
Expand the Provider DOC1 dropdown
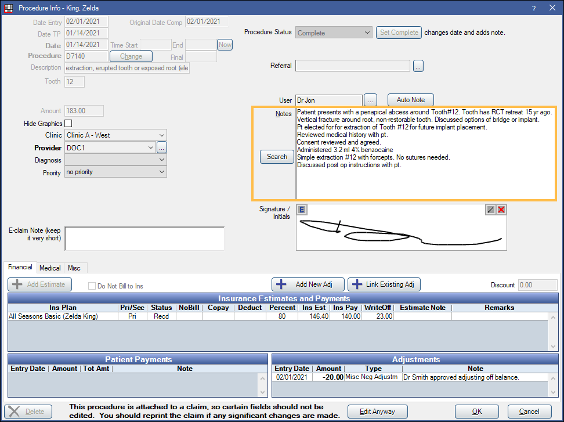tap(151, 148)
